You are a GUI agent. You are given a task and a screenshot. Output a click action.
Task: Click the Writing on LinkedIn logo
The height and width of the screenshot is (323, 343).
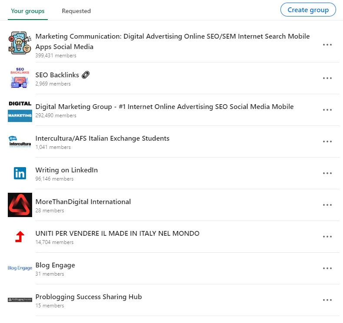(x=20, y=173)
